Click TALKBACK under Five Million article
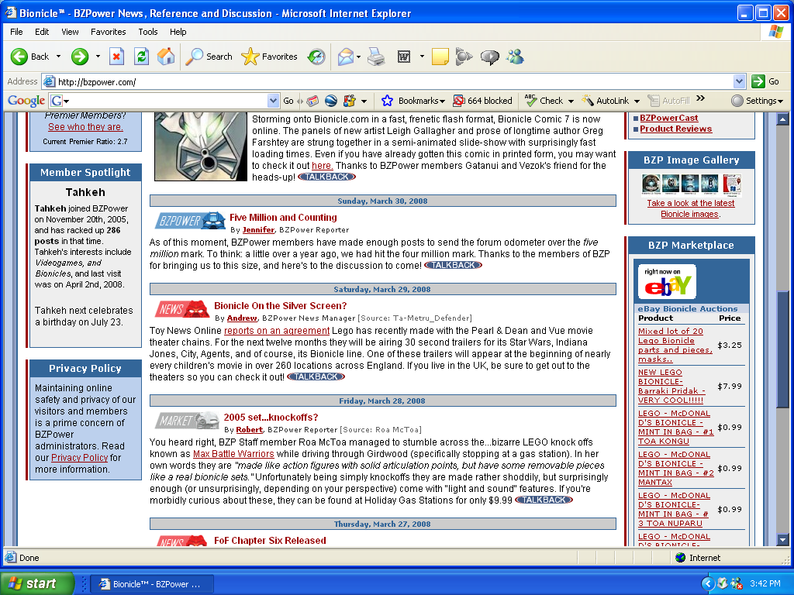Screen dimensions: 794x595 (453, 265)
